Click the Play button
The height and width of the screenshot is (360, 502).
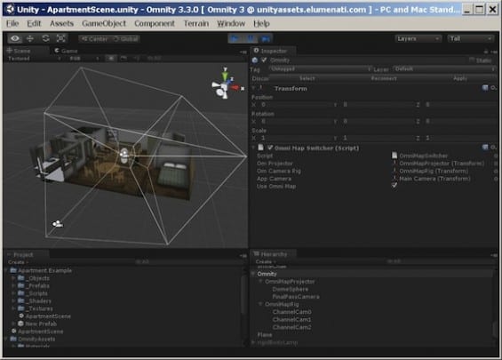(x=235, y=39)
